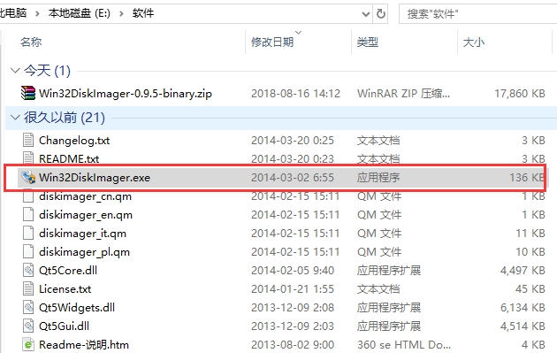Click the date 2018-08-16 14:12
The image size is (557, 353).
pos(295,94)
